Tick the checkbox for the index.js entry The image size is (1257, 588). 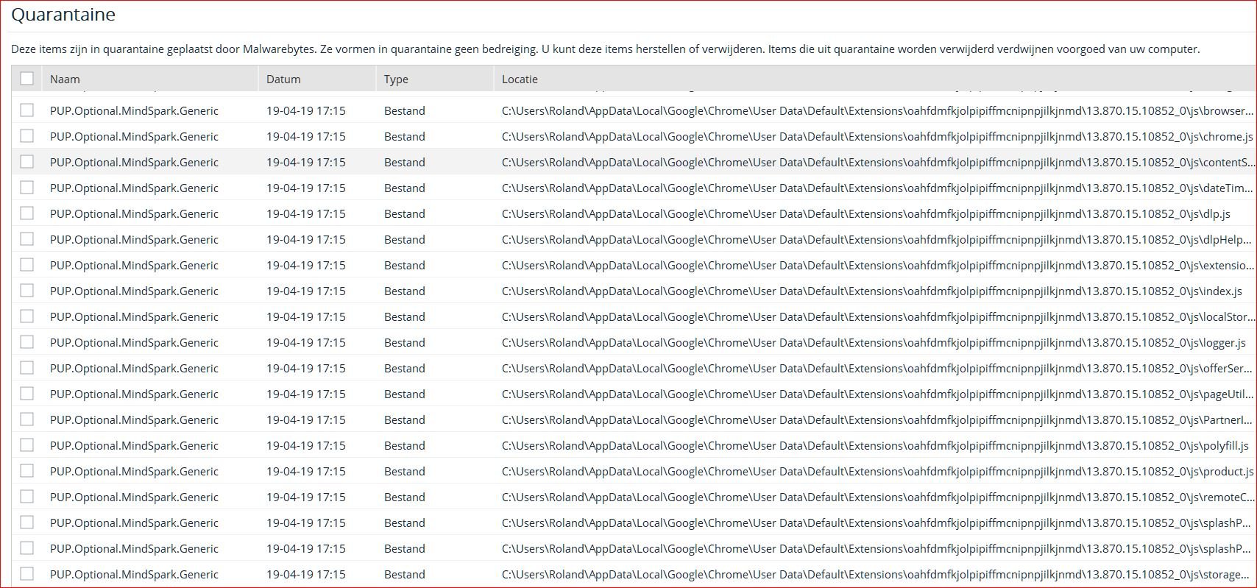[27, 290]
